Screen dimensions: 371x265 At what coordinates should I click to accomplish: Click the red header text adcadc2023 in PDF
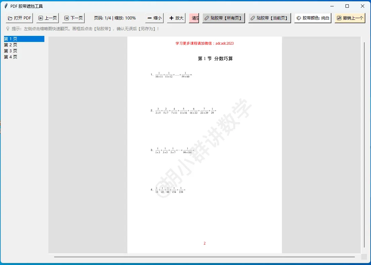click(224, 43)
